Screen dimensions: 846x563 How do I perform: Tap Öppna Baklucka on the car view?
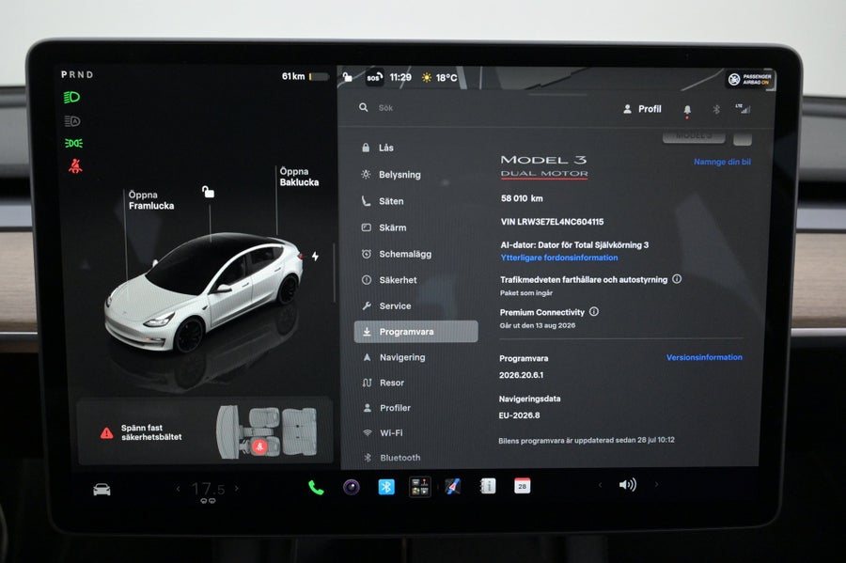click(299, 177)
